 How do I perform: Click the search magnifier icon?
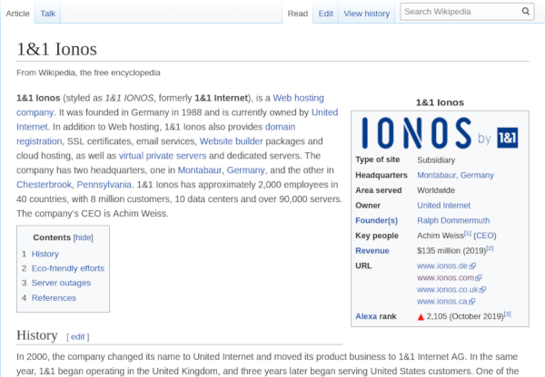pos(526,12)
